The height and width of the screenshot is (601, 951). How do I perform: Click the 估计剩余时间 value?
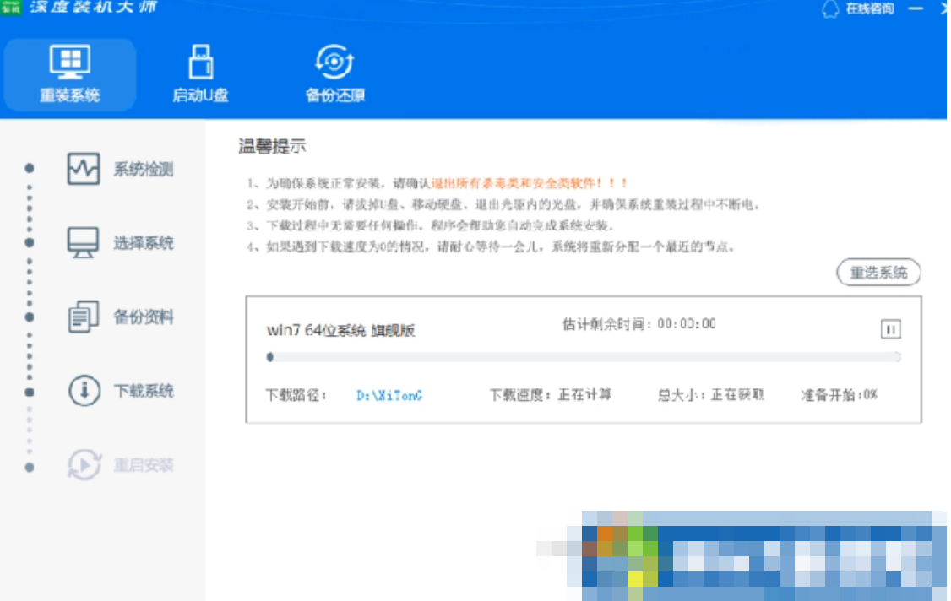pyautogui.click(x=686, y=324)
